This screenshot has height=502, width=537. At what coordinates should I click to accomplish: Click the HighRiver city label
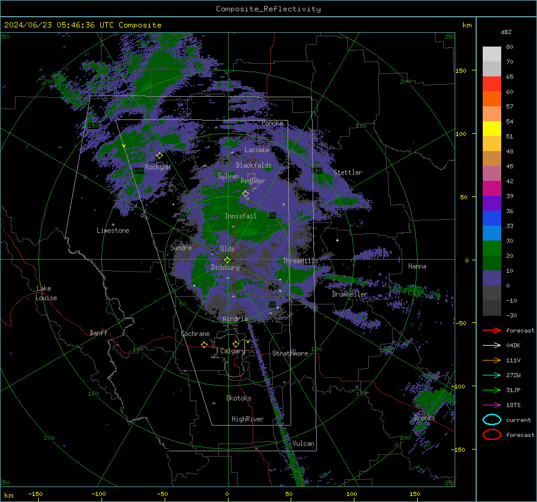click(x=248, y=419)
